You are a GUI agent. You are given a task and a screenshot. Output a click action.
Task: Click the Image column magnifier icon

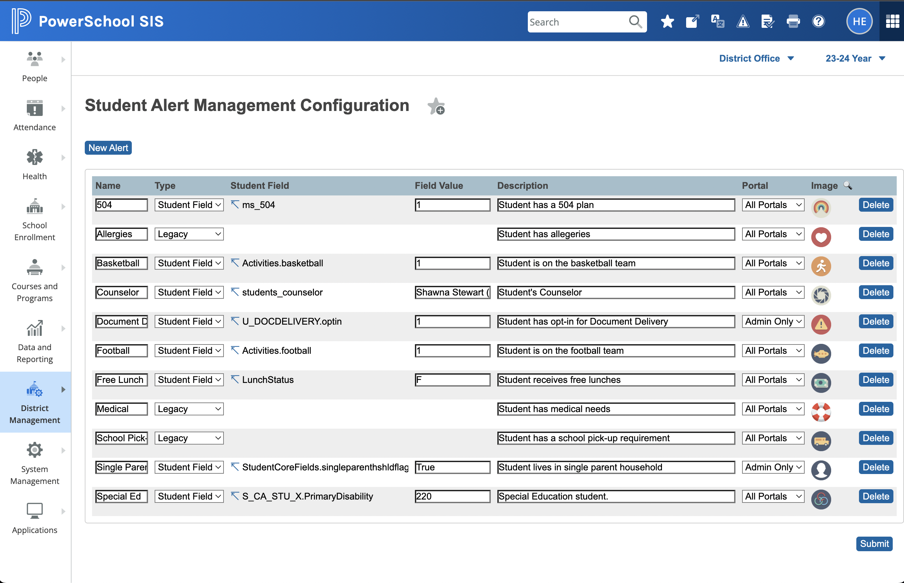[x=848, y=185]
